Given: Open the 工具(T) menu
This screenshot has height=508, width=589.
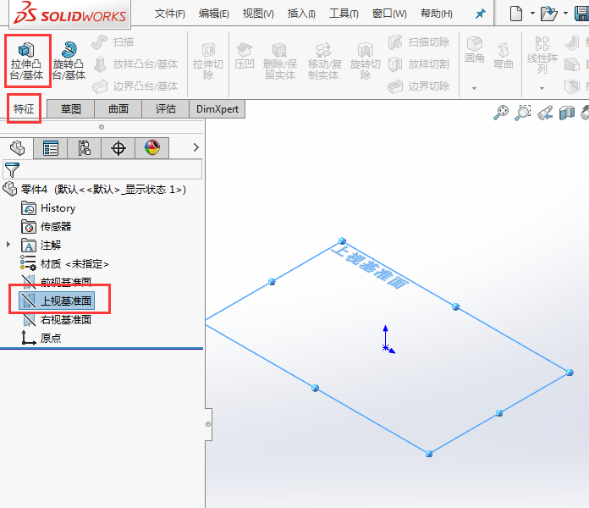Looking at the screenshot, I should (x=344, y=14).
